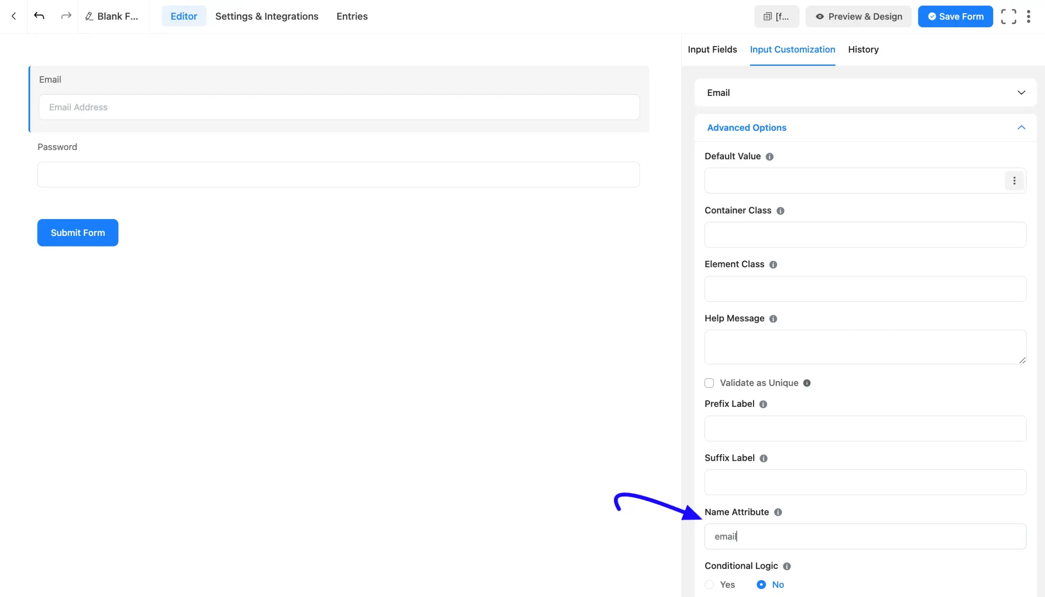Click the Save Form button
Screen dimensions: 1045x597
(955, 16)
